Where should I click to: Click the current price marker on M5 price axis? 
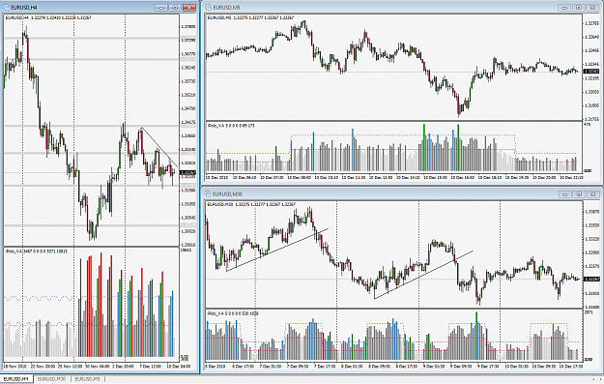590,72
